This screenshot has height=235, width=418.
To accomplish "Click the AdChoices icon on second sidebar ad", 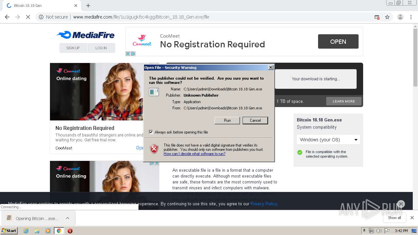I will click(x=152, y=163).
